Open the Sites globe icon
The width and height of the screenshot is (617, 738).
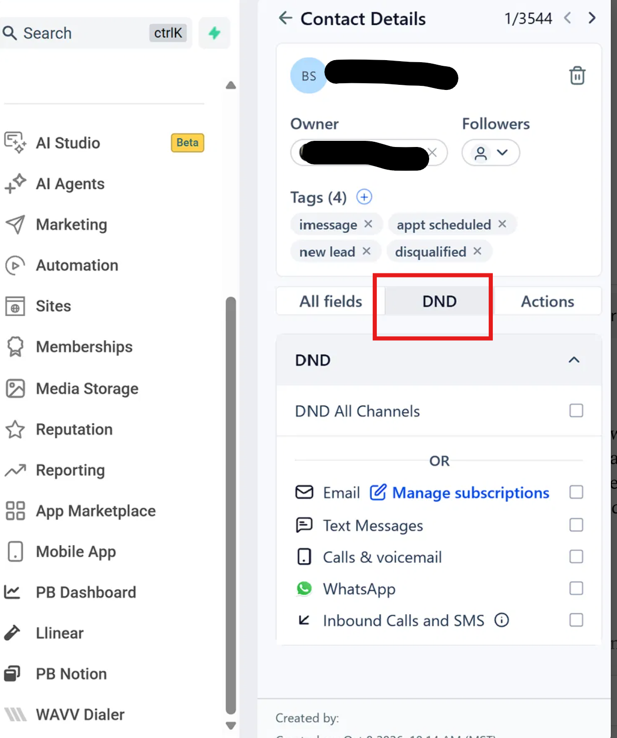(x=15, y=306)
